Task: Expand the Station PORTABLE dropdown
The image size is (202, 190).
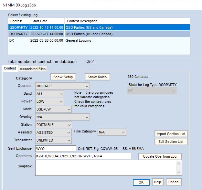Action: [x=53, y=125]
